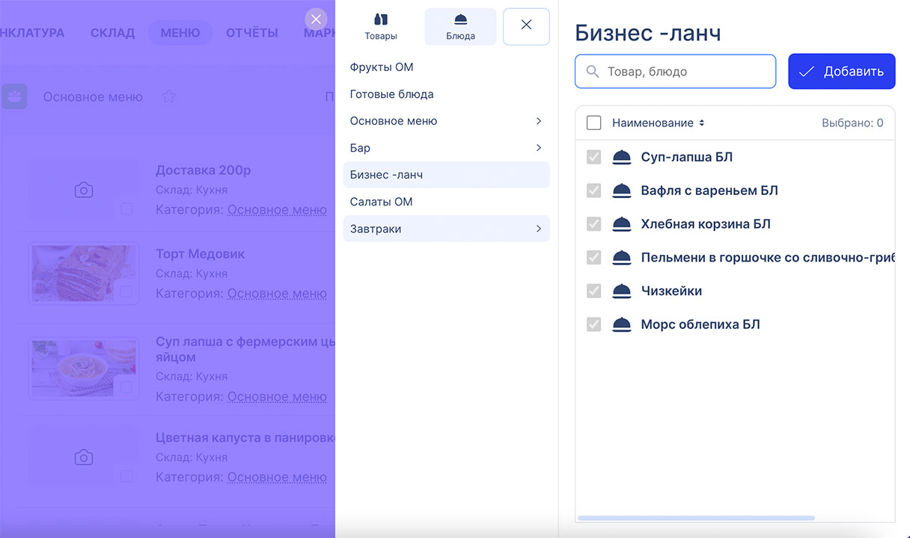Click the magnifier icon in search field
Image resolution: width=910 pixels, height=538 pixels.
(x=593, y=72)
